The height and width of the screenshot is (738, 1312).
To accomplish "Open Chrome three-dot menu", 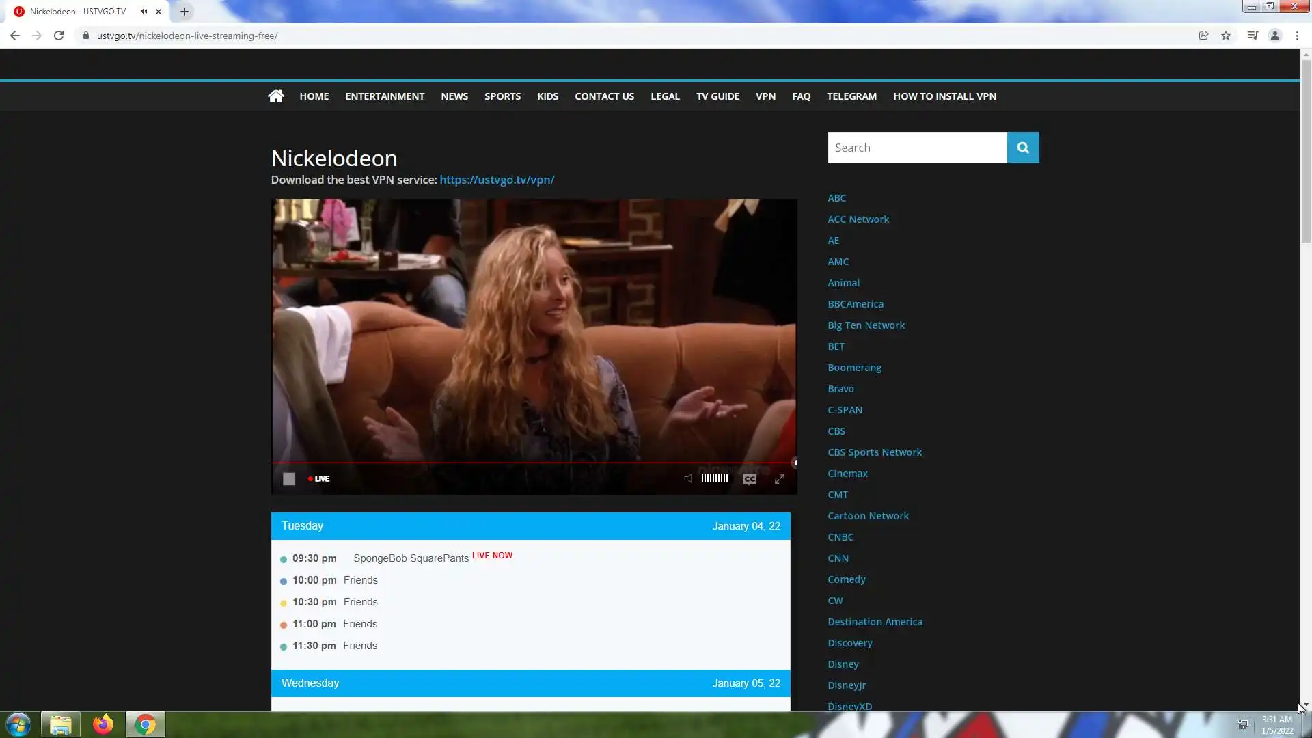I will (1297, 36).
